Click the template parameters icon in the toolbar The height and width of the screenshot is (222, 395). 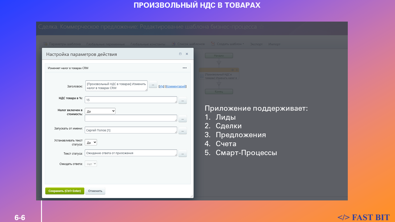[45, 44]
